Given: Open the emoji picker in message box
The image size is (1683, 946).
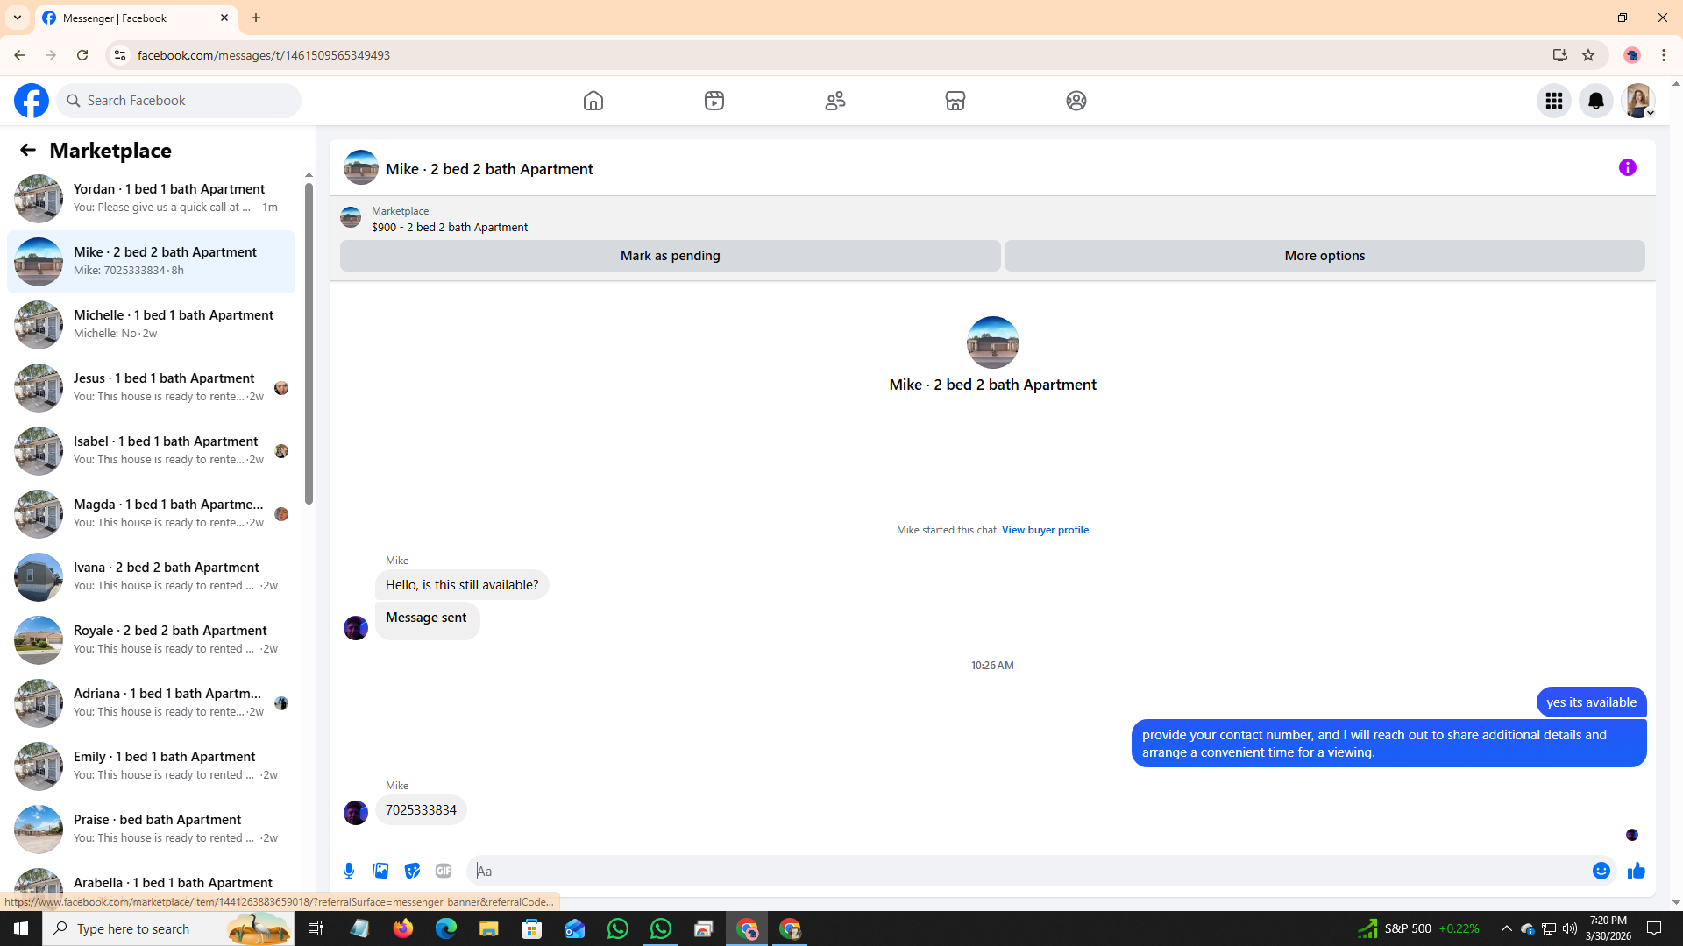Looking at the screenshot, I should [1601, 871].
